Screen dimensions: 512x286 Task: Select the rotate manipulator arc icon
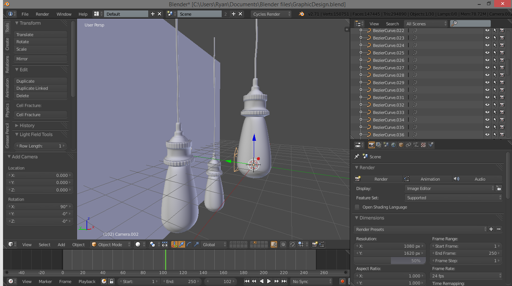(x=189, y=244)
